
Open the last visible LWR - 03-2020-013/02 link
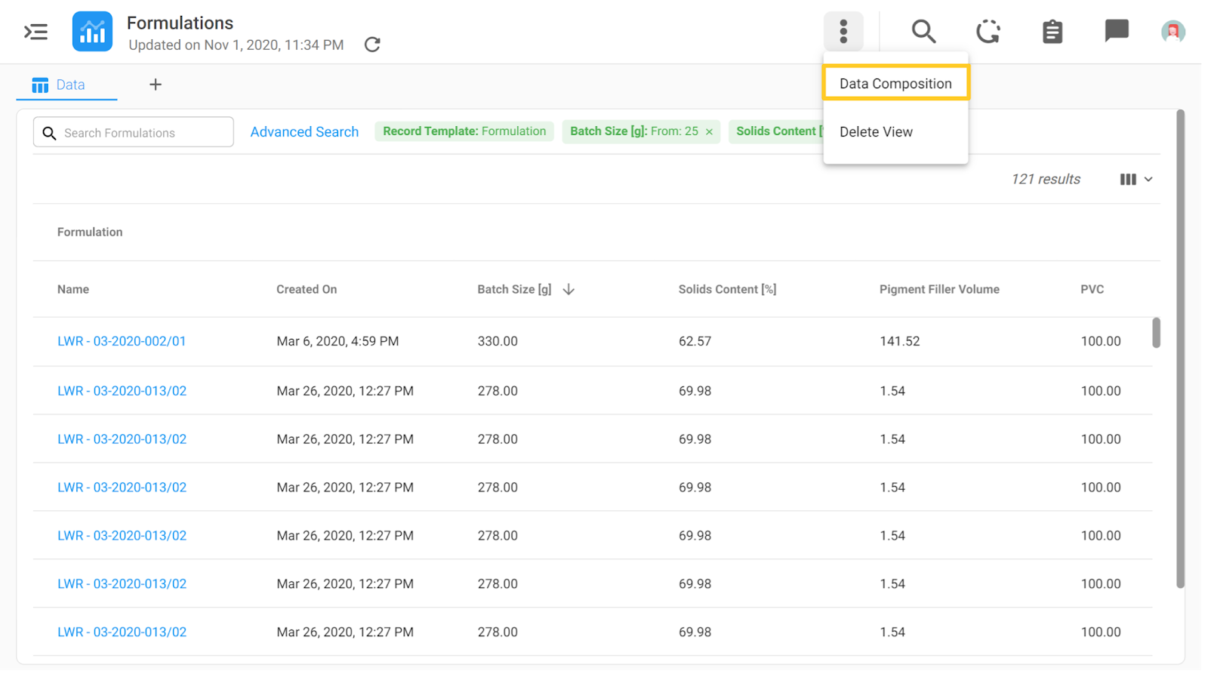click(122, 632)
